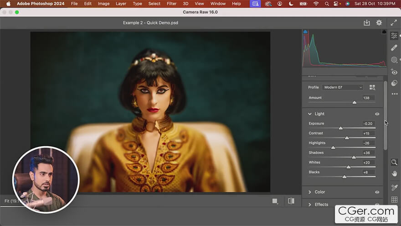Open macOS Spotlight search icon
The image size is (401, 226).
(327, 4)
